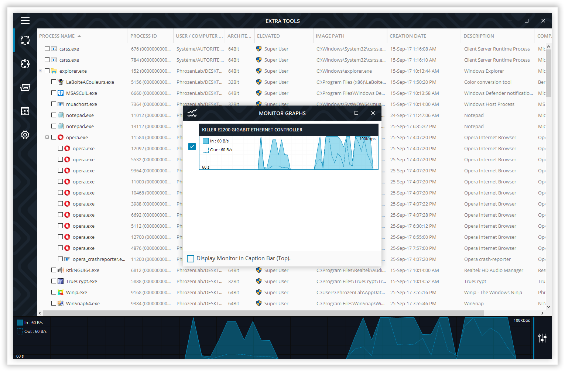Check the parent opera.exe checkbox (PID 11584)

coord(54,137)
